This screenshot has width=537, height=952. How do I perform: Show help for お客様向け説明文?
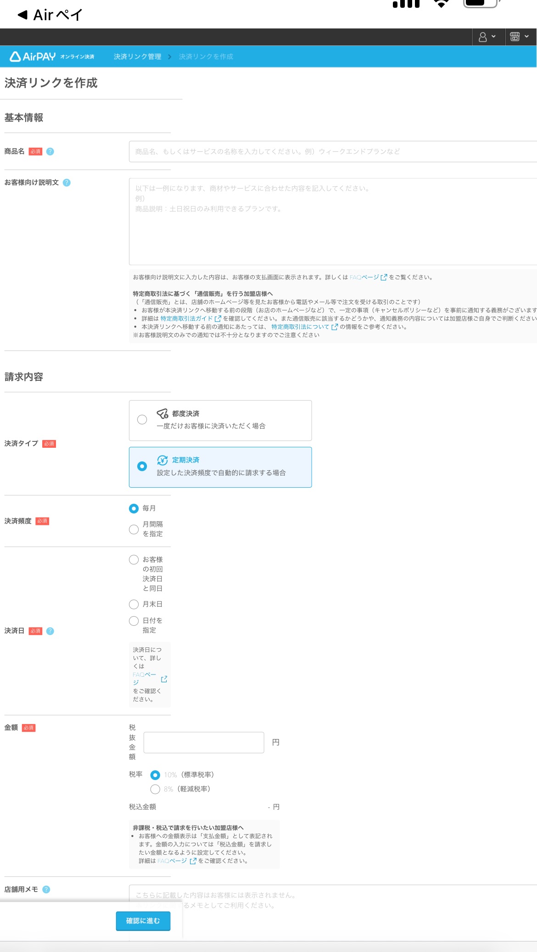[x=67, y=183]
